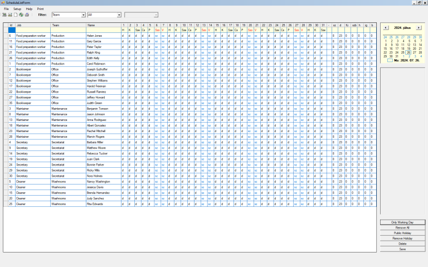The width and height of the screenshot is (428, 267).
Task: Go to next month in calendar
Action: tap(419, 27)
